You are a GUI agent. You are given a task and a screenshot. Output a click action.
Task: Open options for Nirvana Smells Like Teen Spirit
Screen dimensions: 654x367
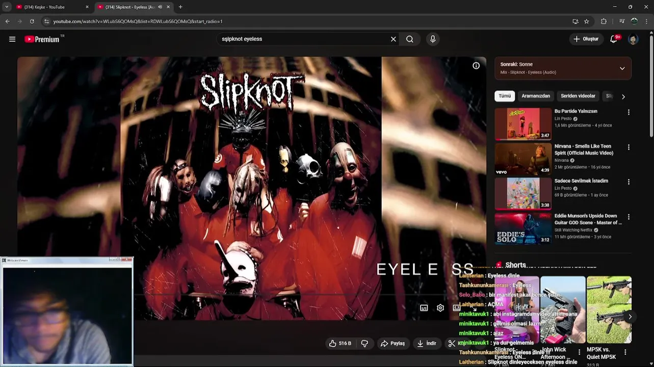click(x=629, y=147)
